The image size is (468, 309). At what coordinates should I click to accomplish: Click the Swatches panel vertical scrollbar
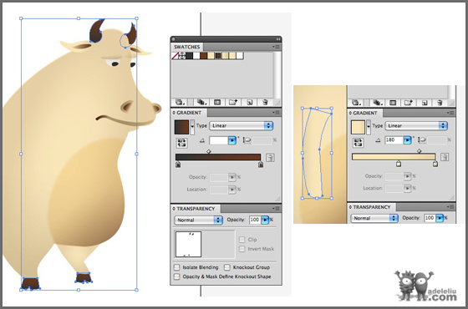click(277, 75)
